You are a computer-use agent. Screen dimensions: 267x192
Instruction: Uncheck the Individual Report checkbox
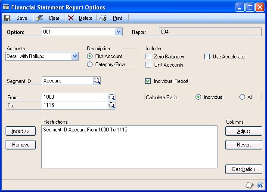click(148, 81)
